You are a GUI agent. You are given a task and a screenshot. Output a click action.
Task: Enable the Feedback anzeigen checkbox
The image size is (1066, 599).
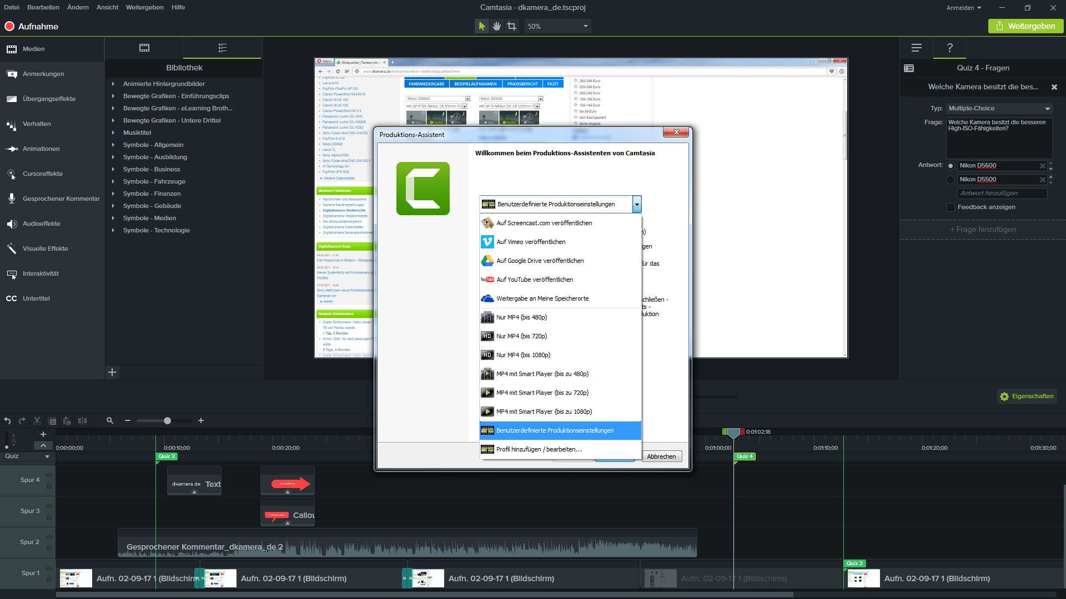[951, 207]
